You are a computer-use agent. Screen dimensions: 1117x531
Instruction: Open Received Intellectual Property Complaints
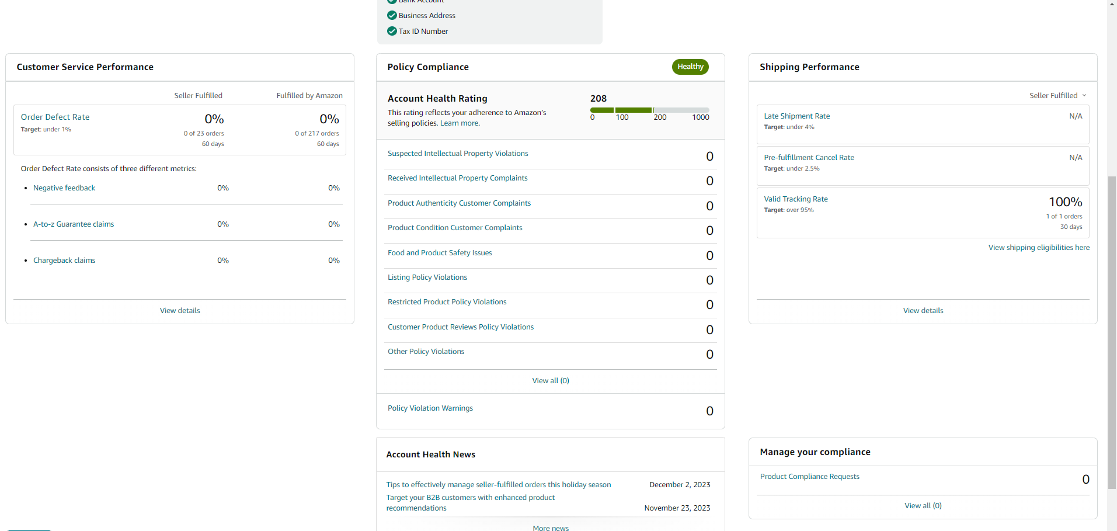[x=457, y=178]
